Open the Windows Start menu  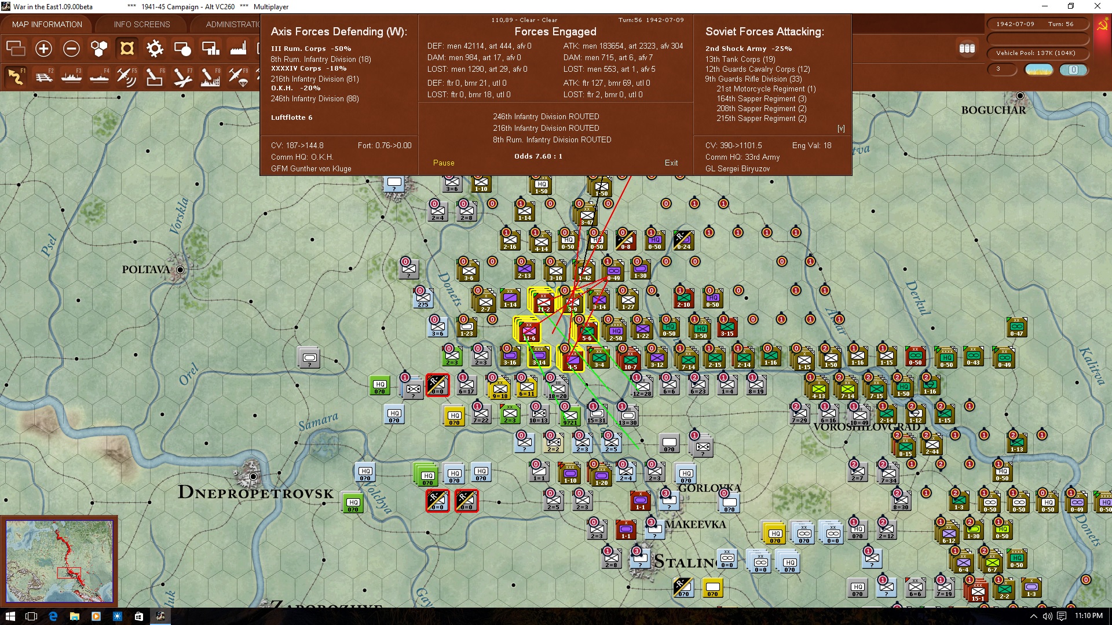tap(10, 616)
